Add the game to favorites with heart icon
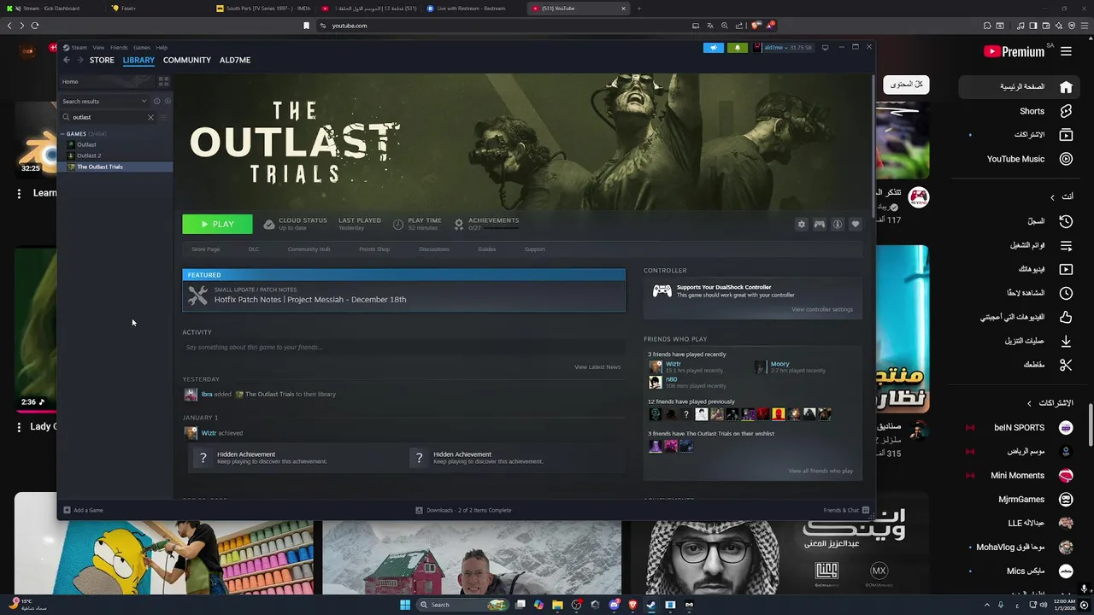This screenshot has width=1094, height=615. (x=856, y=224)
